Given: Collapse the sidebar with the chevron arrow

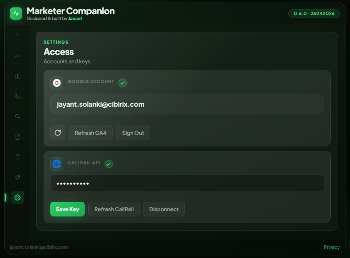Looking at the screenshot, I should pyautogui.click(x=17, y=34).
